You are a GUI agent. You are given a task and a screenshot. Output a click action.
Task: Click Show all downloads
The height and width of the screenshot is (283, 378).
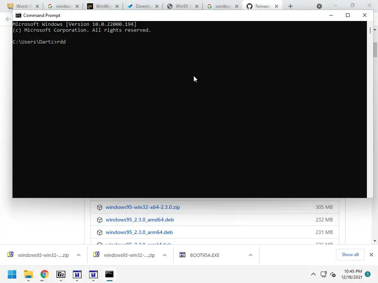[x=350, y=255]
